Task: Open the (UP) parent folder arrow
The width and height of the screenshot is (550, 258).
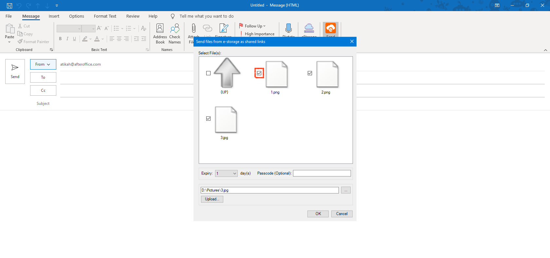Action: (x=227, y=73)
